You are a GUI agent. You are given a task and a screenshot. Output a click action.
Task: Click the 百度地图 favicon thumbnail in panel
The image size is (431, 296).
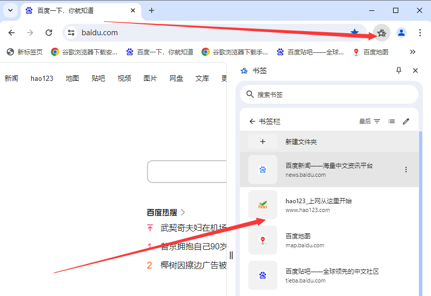pos(263,240)
